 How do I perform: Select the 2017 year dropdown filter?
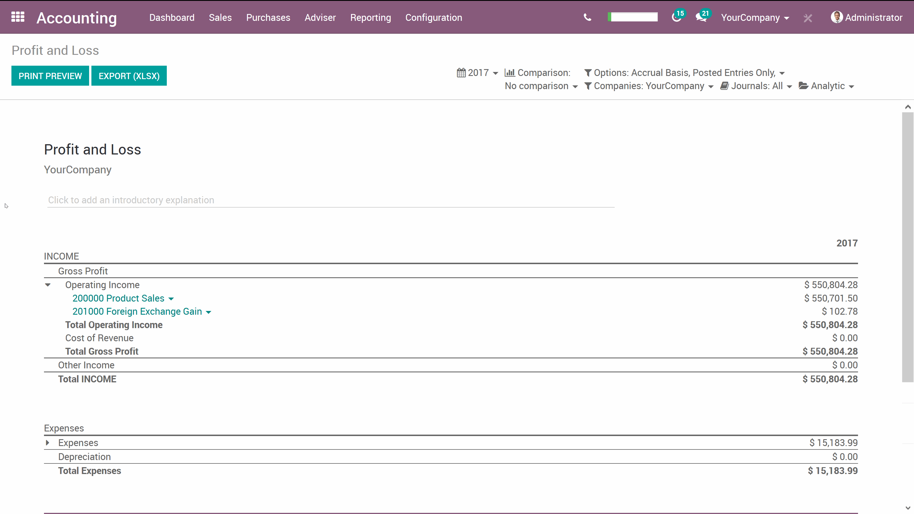click(478, 72)
